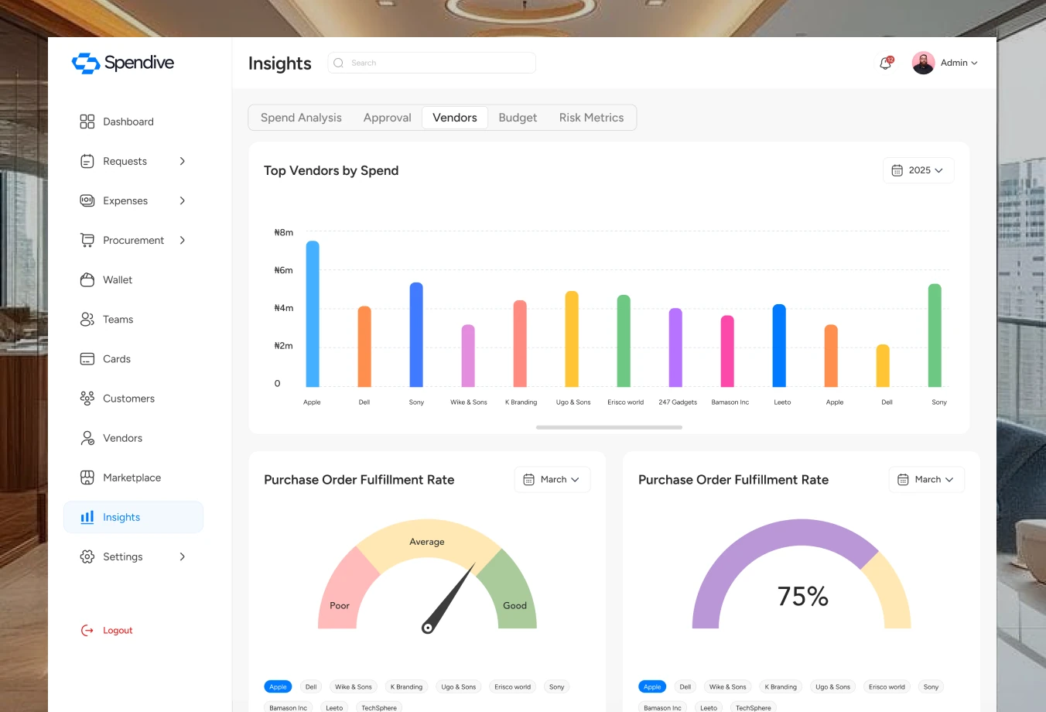
Task: Click the Insights bar-chart icon
Action: (x=87, y=517)
